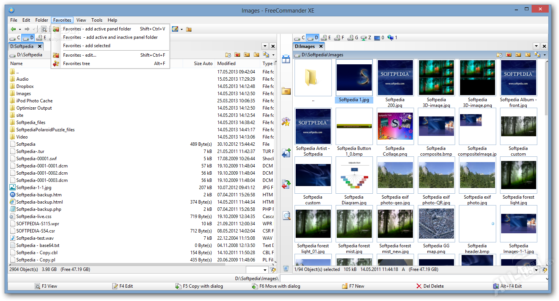559x301 pixels.
Task: Click the folder history icon in left panel
Action: coord(228,55)
